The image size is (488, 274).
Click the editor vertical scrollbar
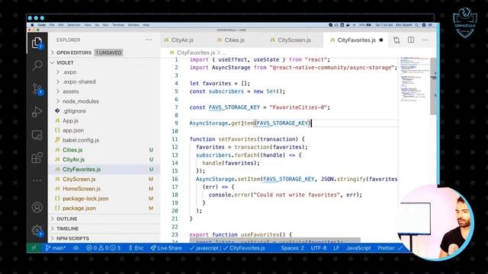click(433, 86)
